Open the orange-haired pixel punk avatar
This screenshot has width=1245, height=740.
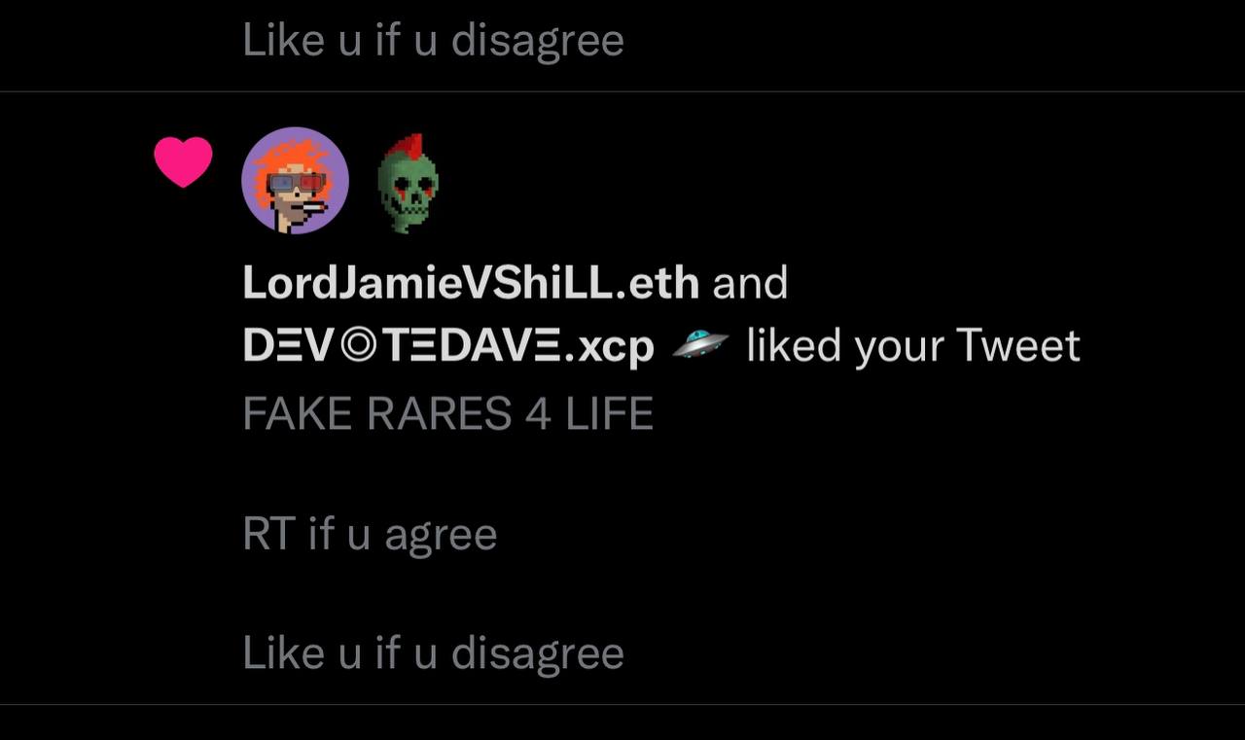click(295, 181)
